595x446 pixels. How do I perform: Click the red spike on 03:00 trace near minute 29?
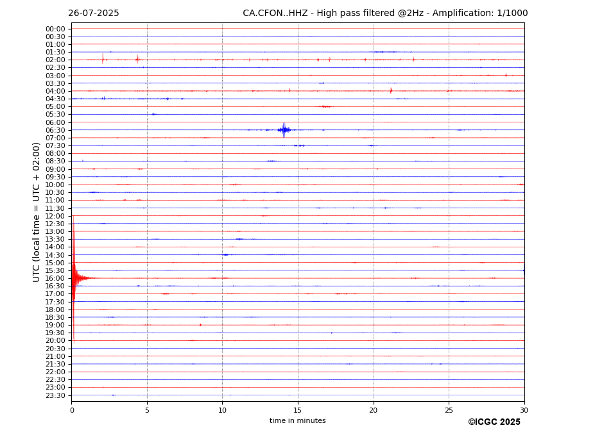(x=506, y=75)
